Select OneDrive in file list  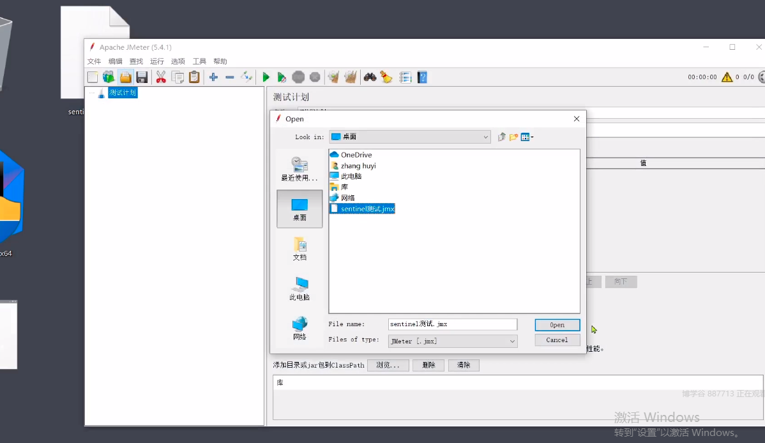(351, 154)
